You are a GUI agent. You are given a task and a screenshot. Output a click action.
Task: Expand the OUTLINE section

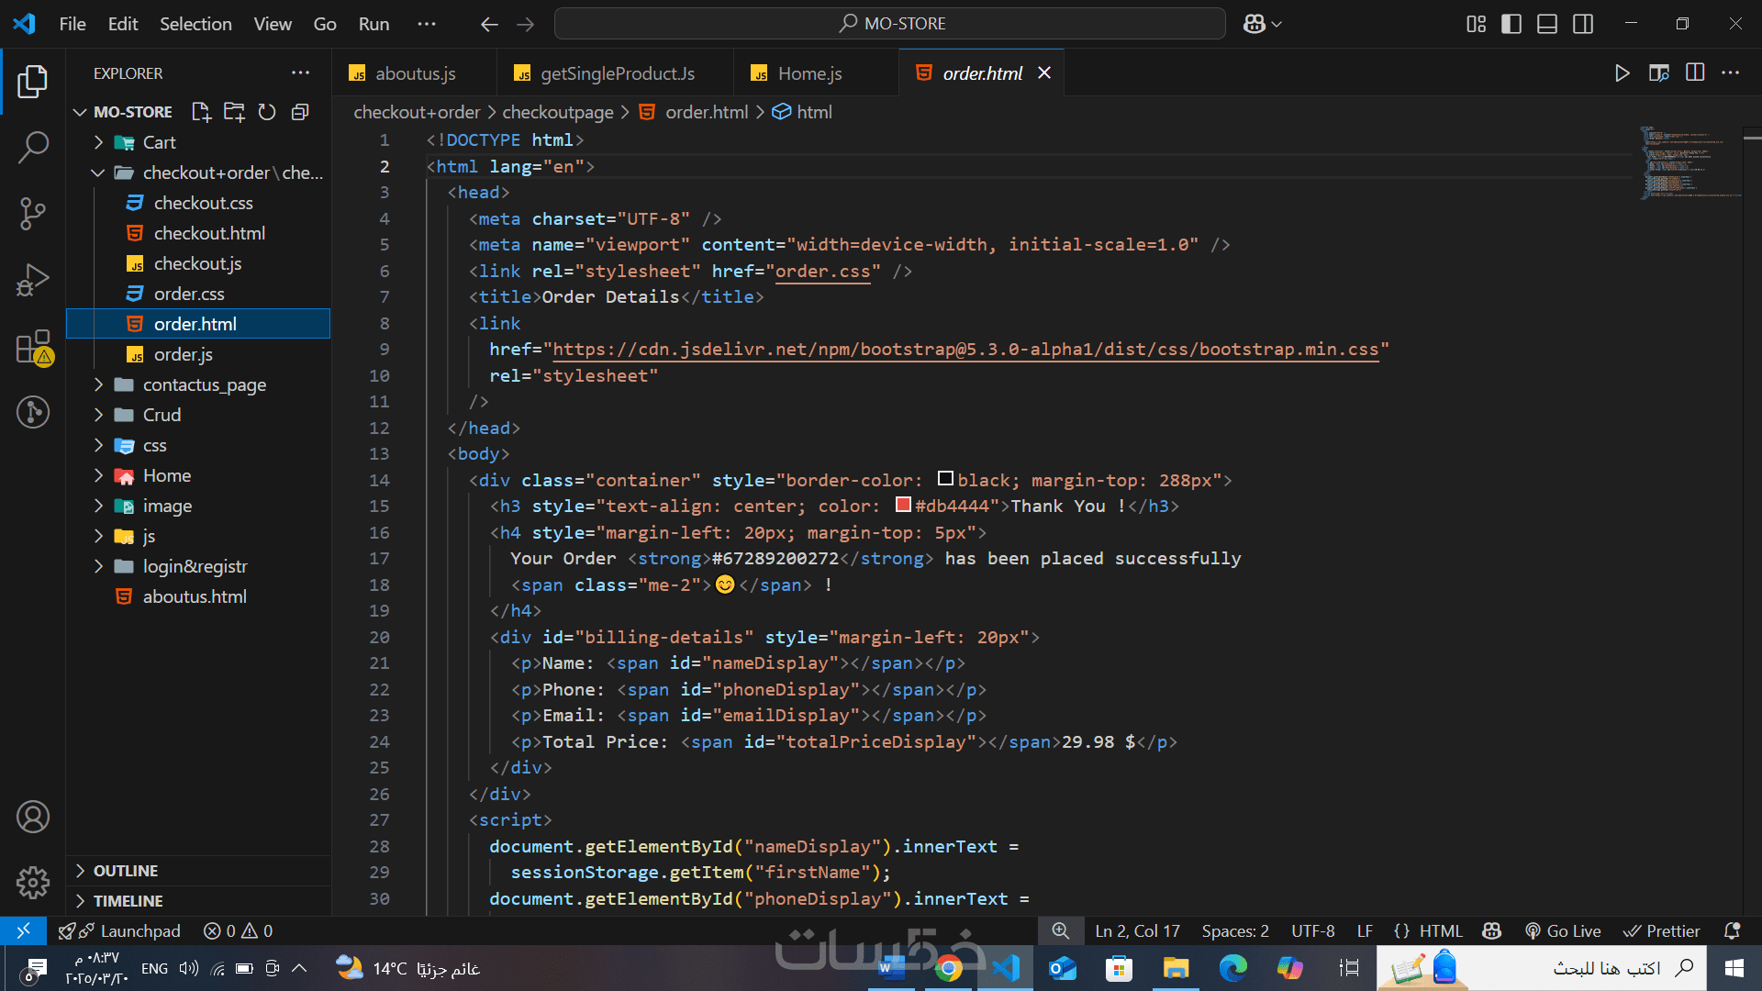coord(126,871)
